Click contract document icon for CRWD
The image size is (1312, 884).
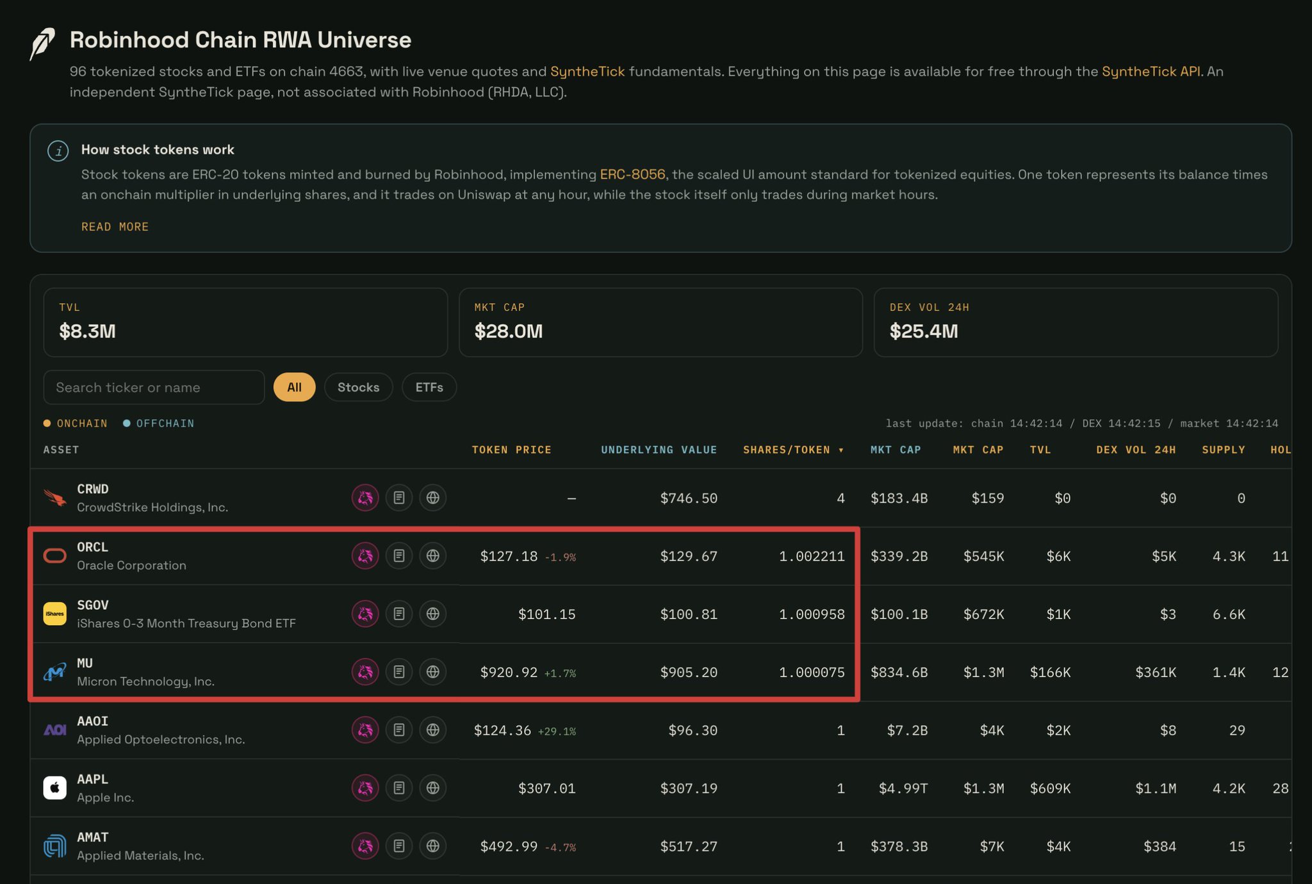(399, 498)
